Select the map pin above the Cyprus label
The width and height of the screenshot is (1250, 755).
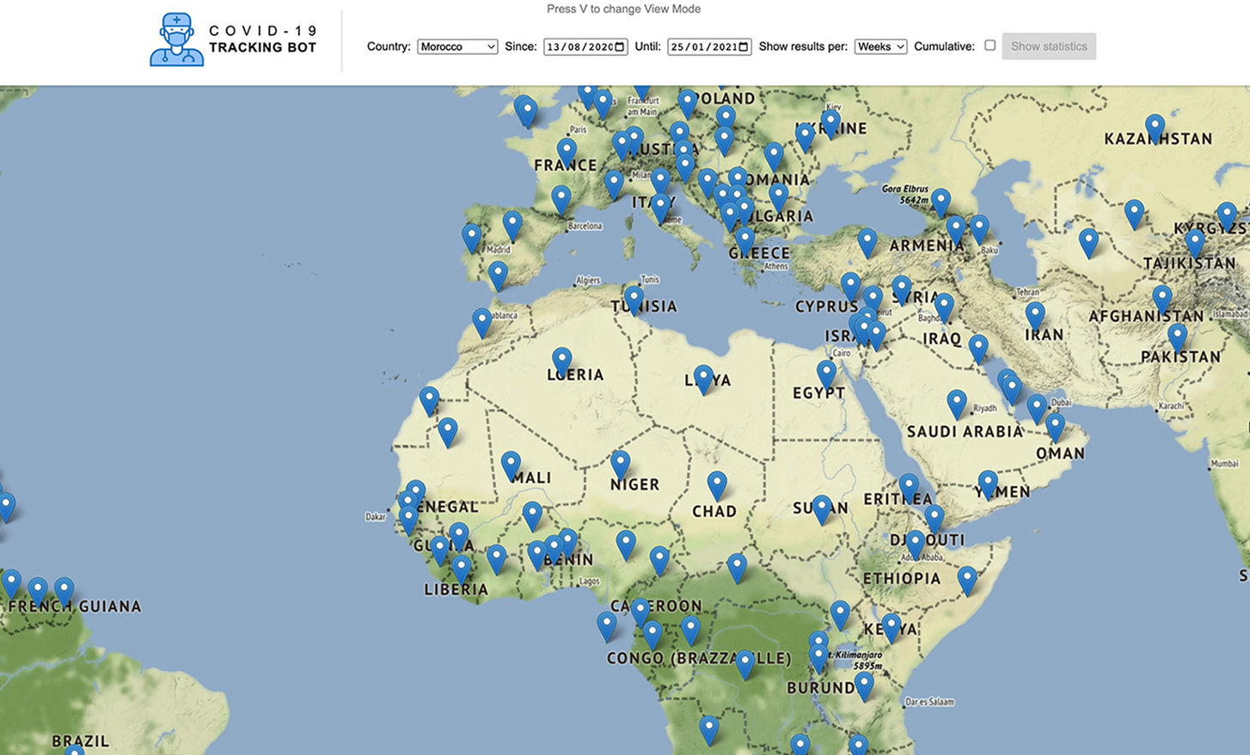[x=850, y=286]
